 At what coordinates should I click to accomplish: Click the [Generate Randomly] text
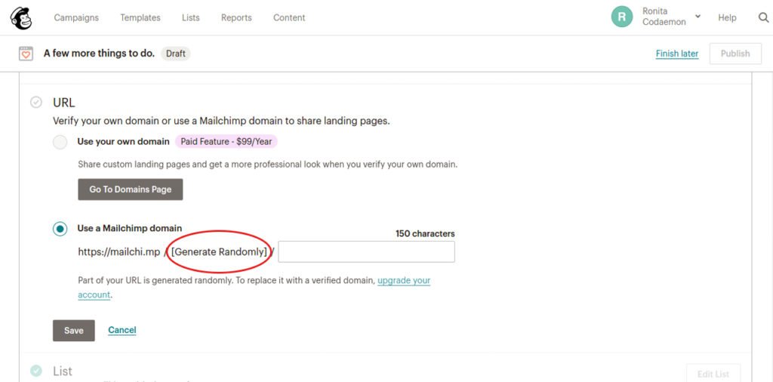coord(220,252)
